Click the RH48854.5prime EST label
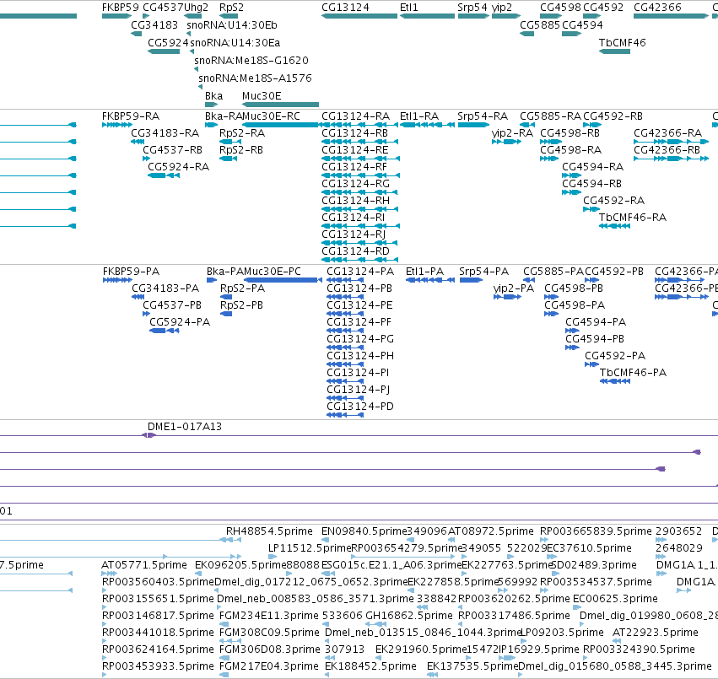The image size is (718, 679). (269, 531)
